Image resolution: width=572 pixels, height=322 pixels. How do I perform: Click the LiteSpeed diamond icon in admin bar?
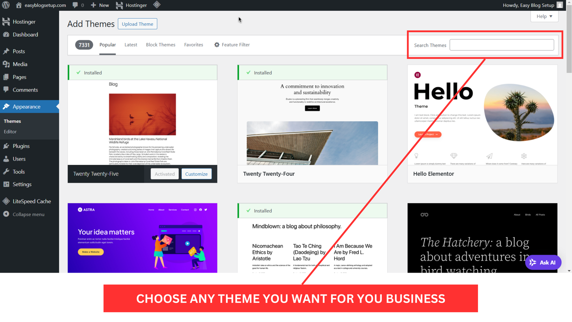(x=157, y=5)
